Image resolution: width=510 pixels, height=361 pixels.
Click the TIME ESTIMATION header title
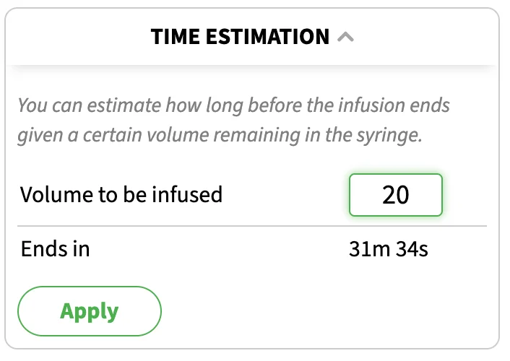(240, 36)
